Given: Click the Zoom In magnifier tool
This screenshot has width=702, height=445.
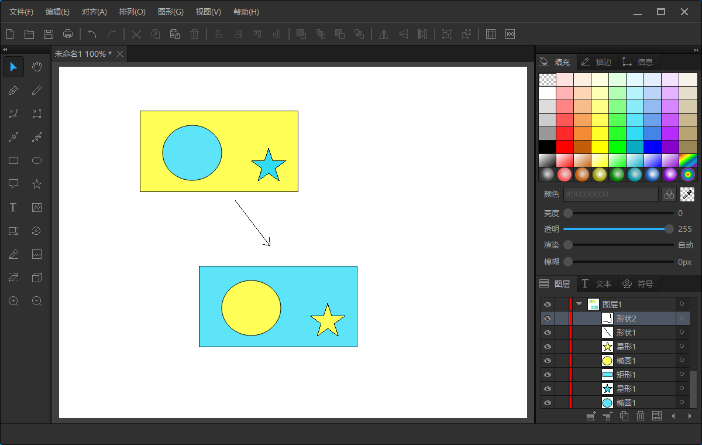Looking at the screenshot, I should (x=13, y=302).
